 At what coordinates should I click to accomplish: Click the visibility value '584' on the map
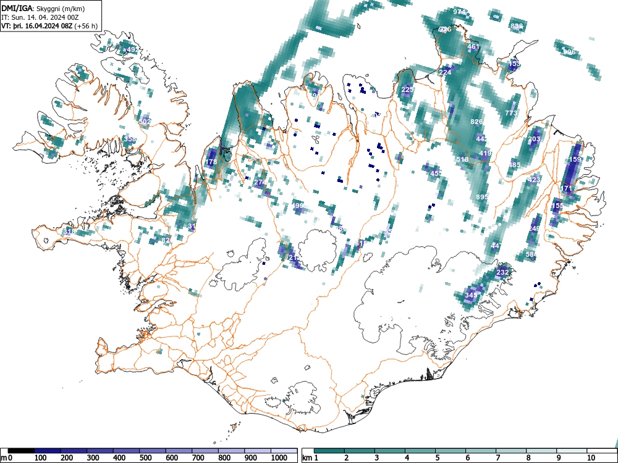[x=531, y=254]
